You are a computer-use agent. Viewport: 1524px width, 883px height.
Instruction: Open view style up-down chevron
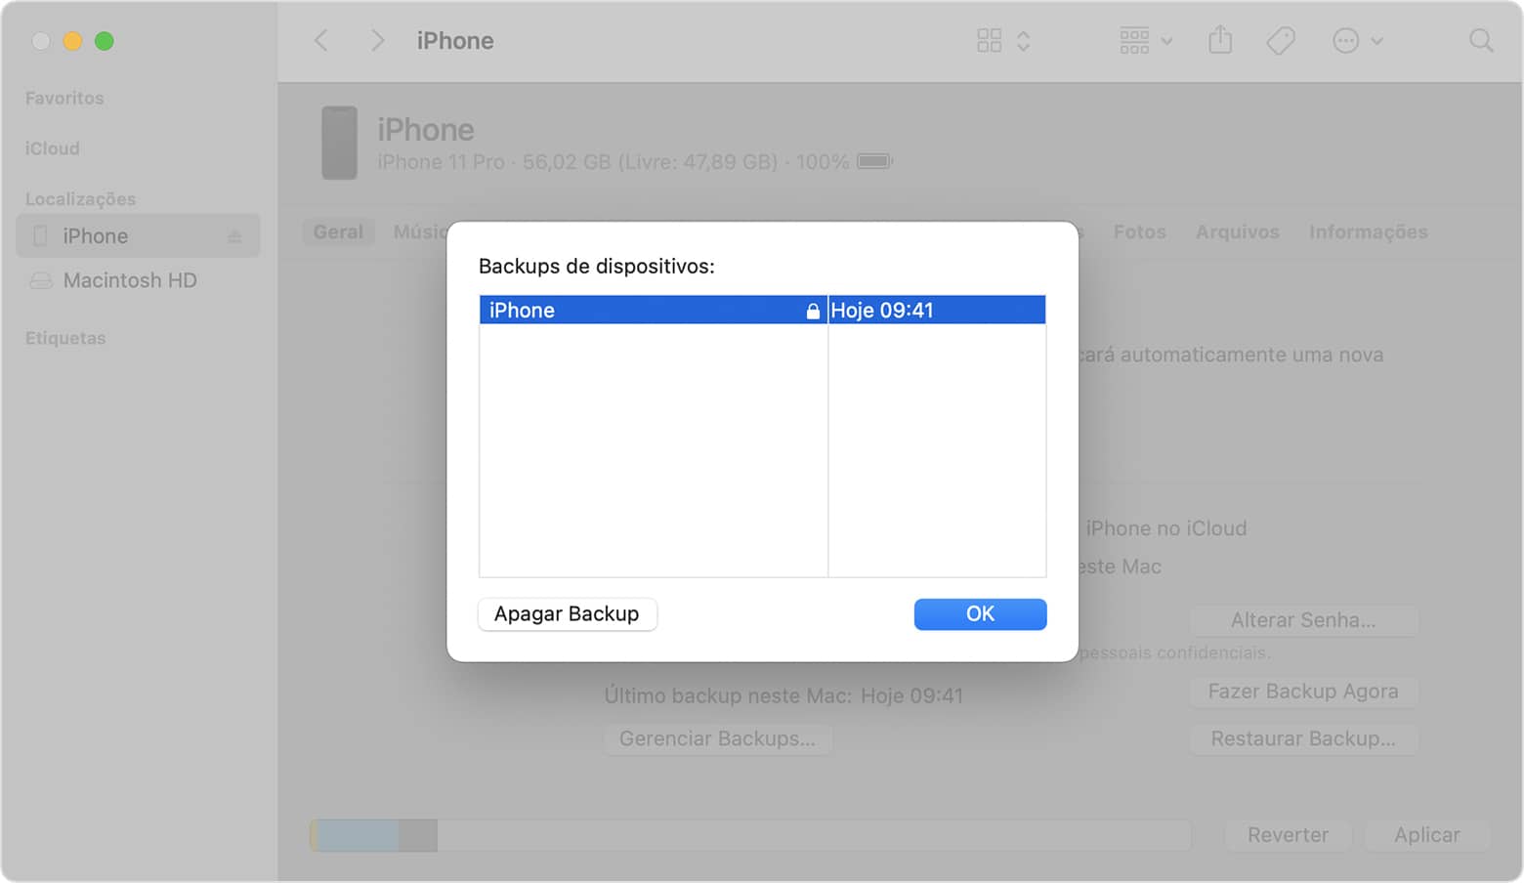(x=1023, y=40)
